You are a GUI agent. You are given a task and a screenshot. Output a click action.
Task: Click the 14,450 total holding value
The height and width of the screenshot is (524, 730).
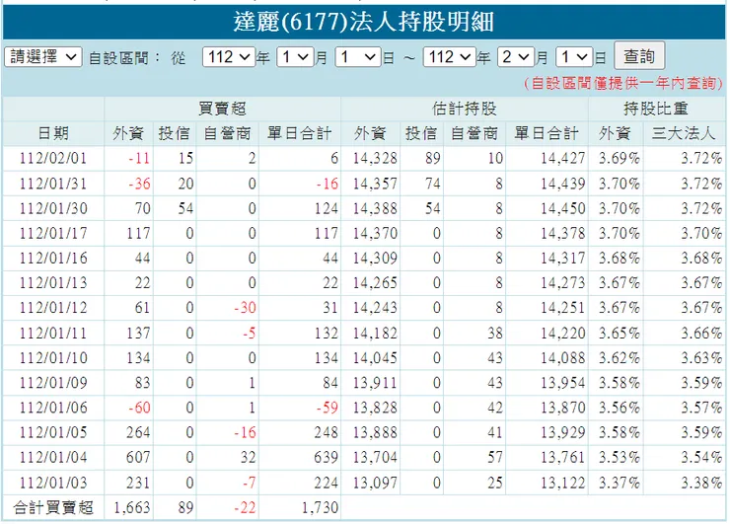pos(563,208)
